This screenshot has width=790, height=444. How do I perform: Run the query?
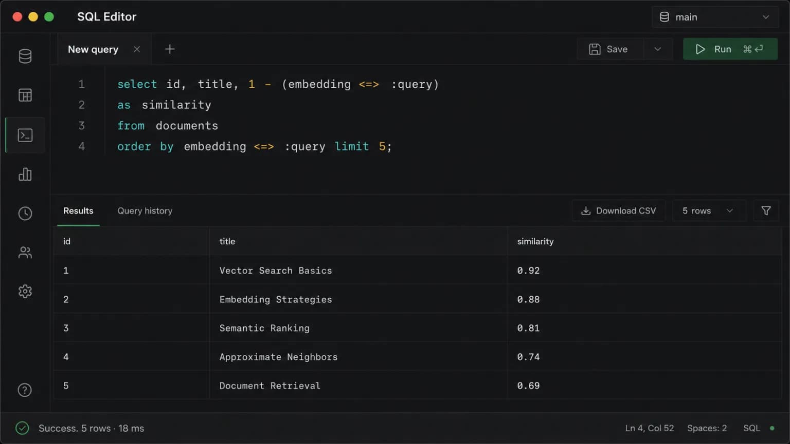coord(730,49)
